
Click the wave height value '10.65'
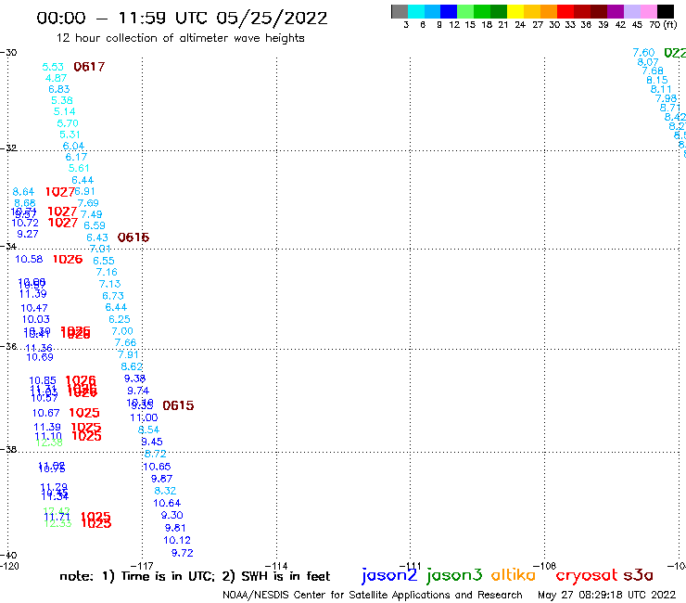157,467
